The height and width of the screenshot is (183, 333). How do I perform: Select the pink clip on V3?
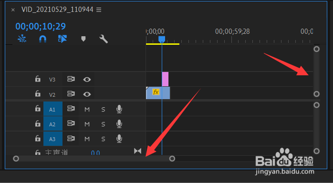(165, 79)
